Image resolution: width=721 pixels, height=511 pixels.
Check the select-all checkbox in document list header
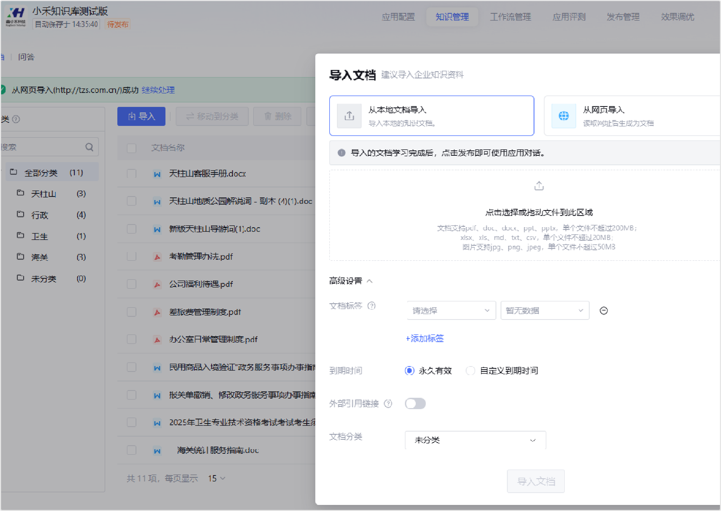click(x=131, y=148)
